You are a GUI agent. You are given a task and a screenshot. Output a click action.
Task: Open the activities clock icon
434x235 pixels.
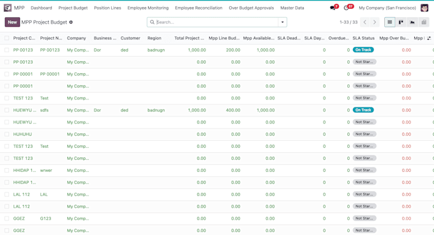pyautogui.click(x=346, y=8)
